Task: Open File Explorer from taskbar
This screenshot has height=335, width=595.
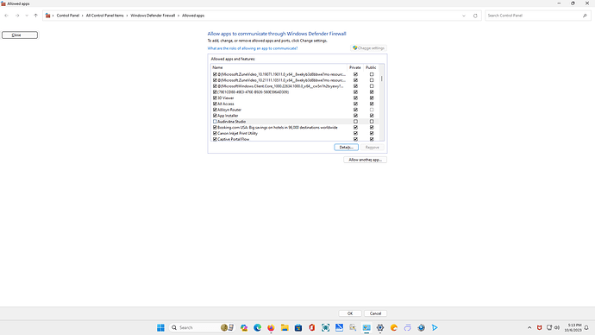Action: [285, 327]
